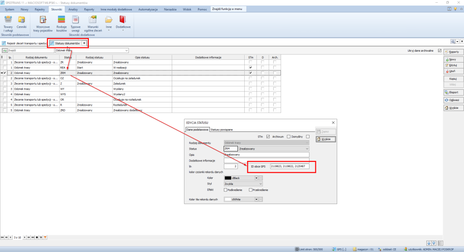The width and height of the screenshot is (464, 252).
Task: Switch to the Analizy ribbon tab
Action: (x=73, y=9)
